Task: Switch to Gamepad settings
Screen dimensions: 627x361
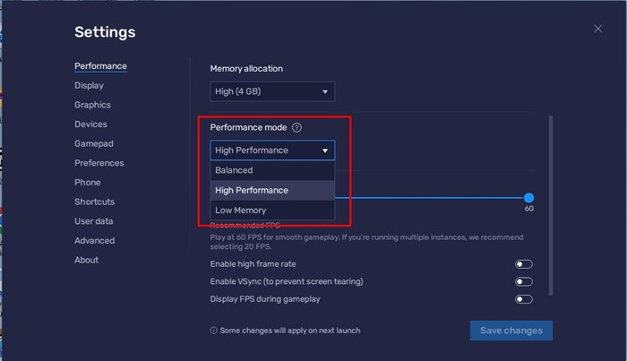Action: (93, 143)
